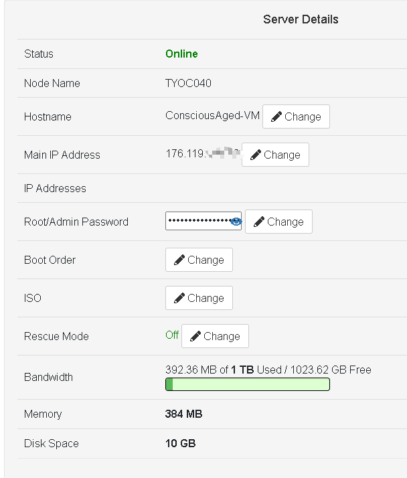Click the ISO row pencil icon
This screenshot has width=407, height=478.
[179, 298]
